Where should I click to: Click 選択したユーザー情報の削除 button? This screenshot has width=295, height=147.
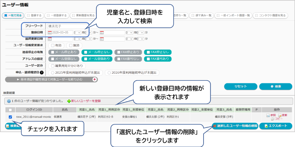tap(235, 126)
